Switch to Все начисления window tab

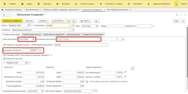coord(32,10)
